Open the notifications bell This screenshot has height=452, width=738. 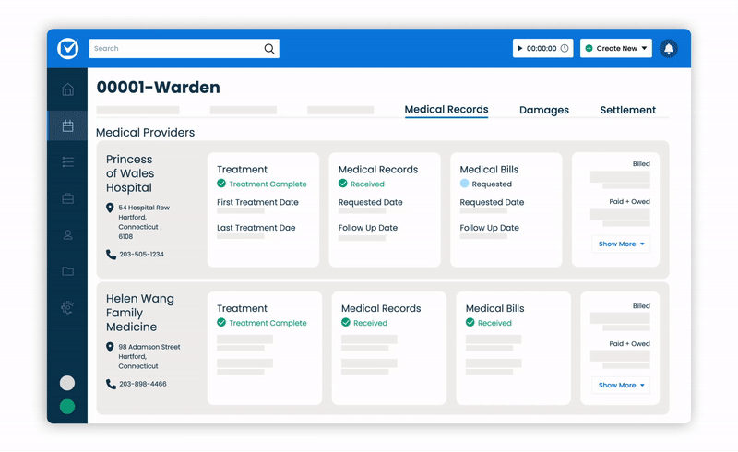click(668, 48)
